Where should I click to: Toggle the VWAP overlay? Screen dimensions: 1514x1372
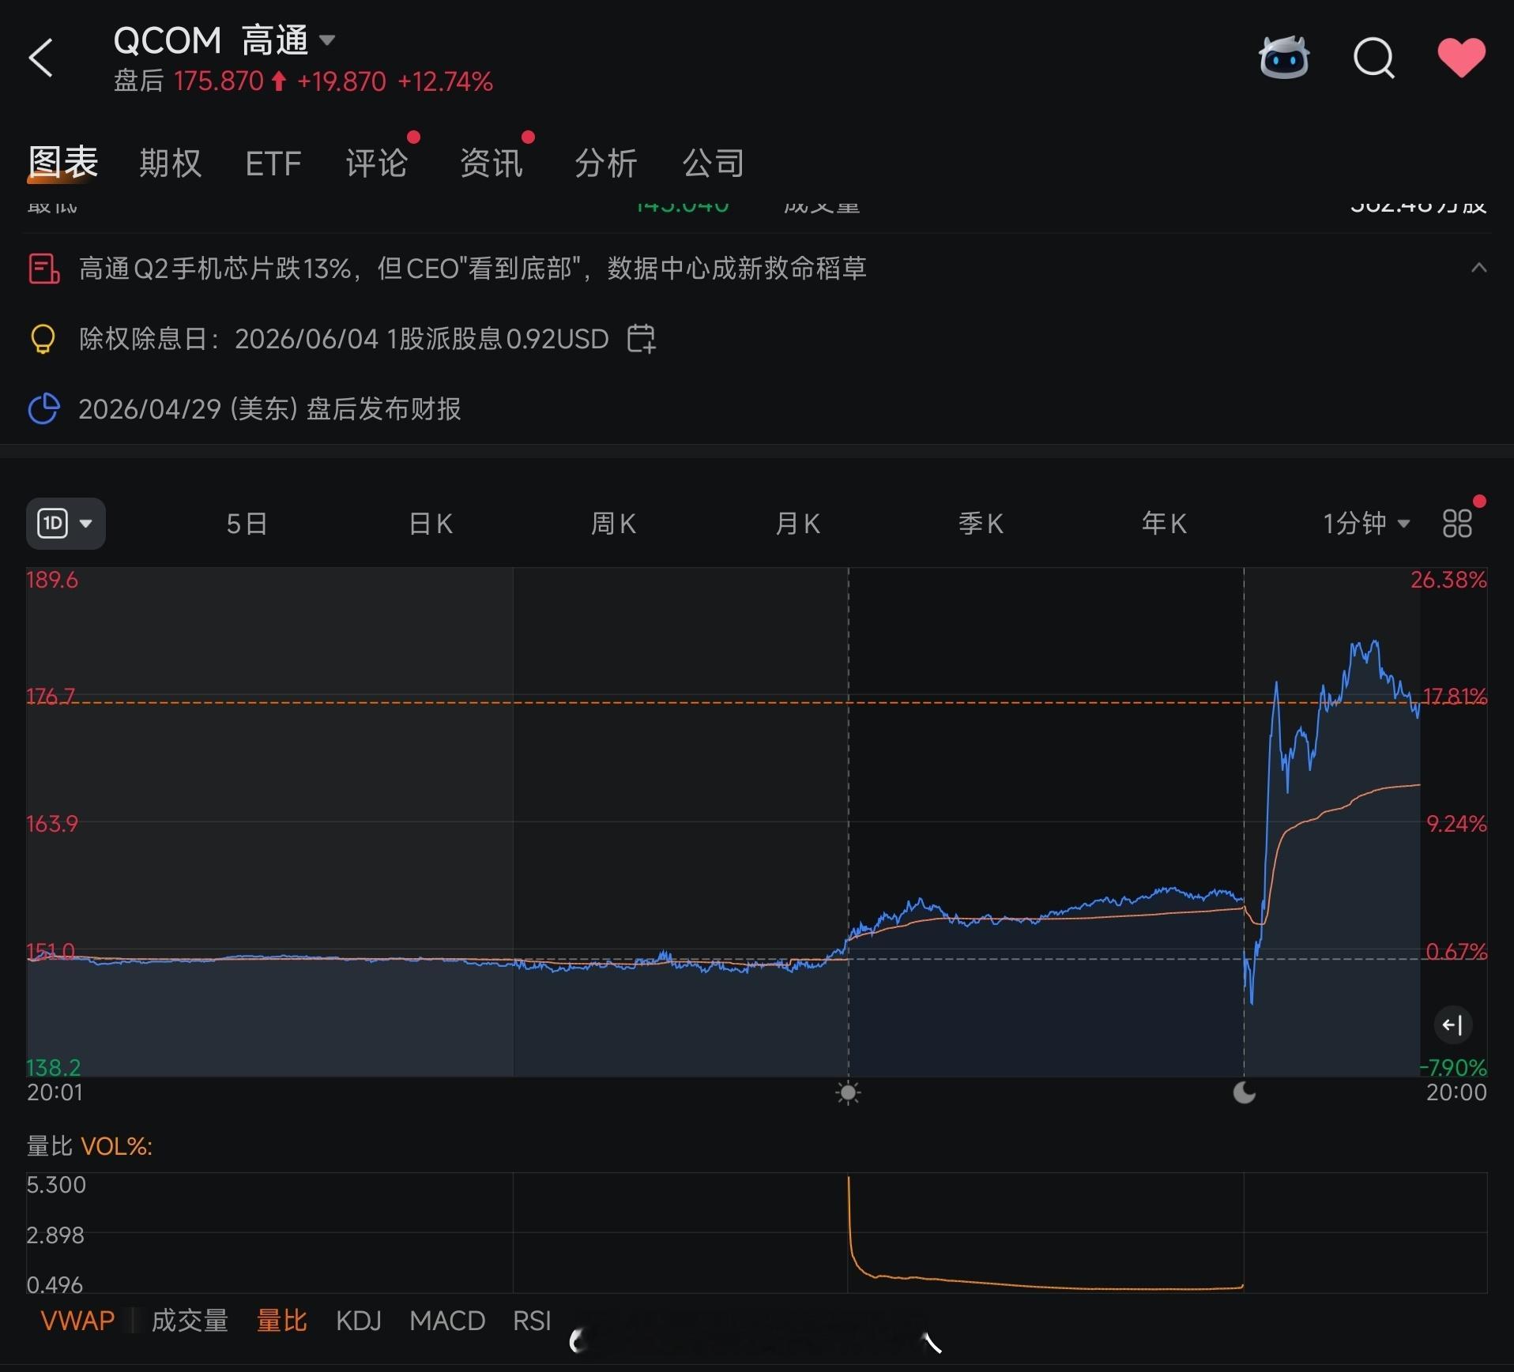[x=77, y=1321]
